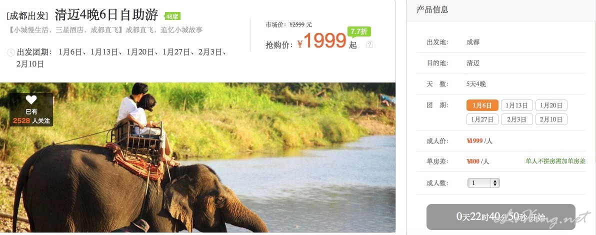Click the green 7.7折 discount tag
The height and width of the screenshot is (235, 596).
(359, 31)
